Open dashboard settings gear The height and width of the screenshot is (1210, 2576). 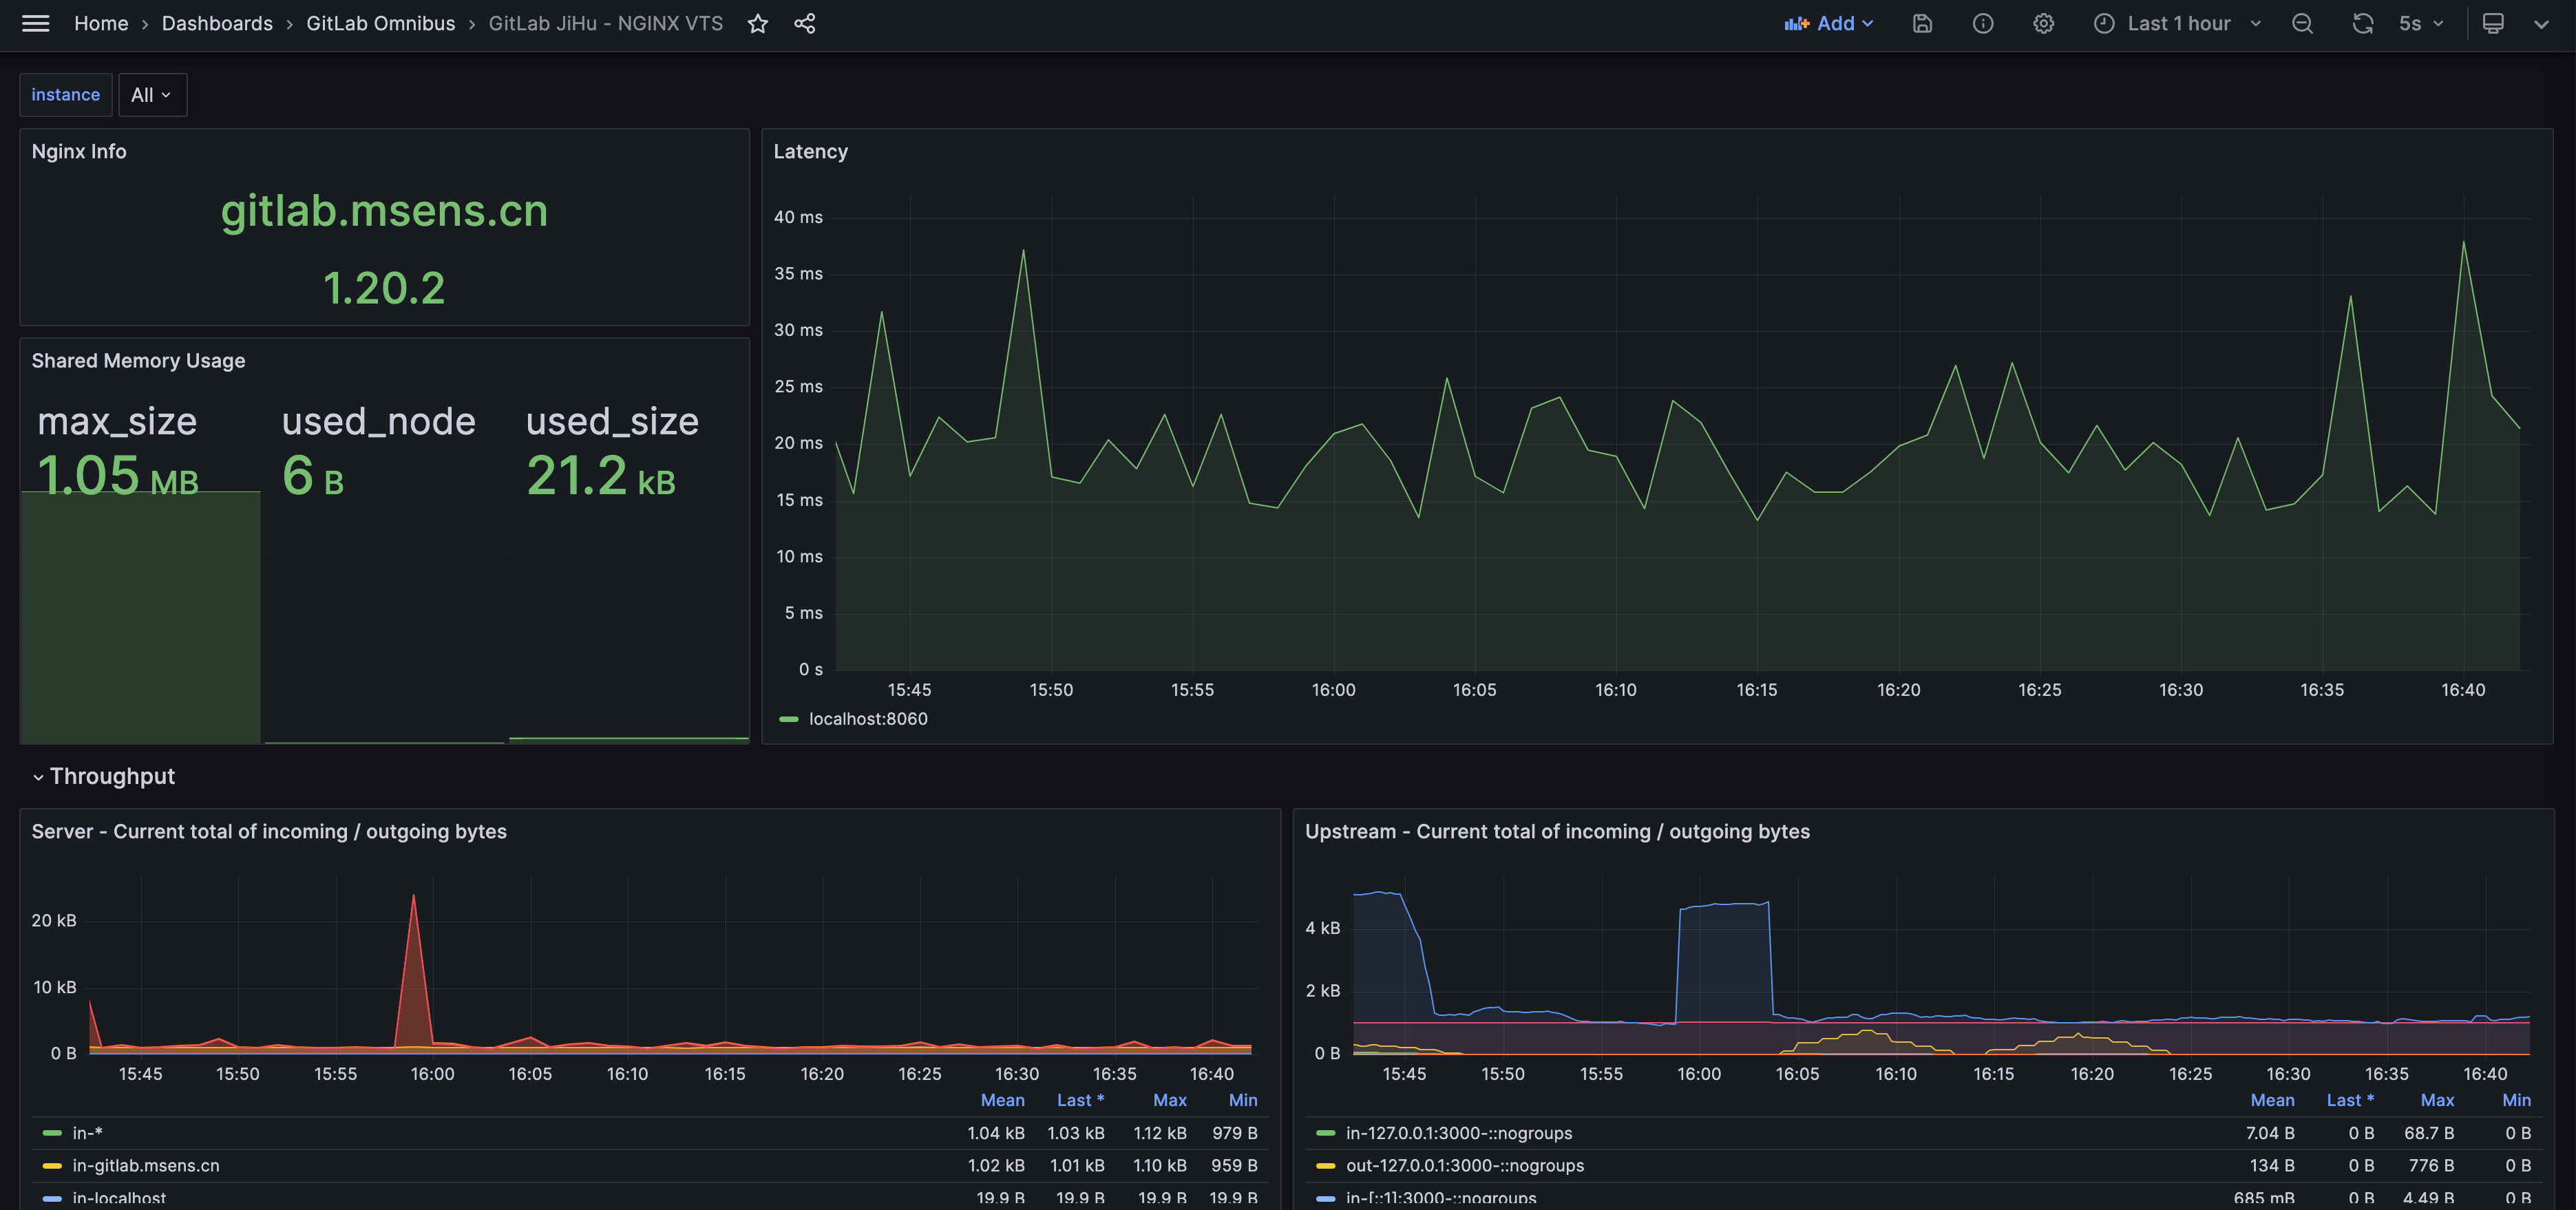coord(2043,23)
